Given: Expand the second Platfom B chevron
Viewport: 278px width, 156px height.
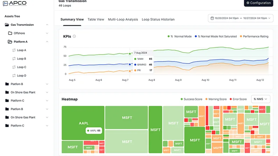Looking at the screenshot, I should [47, 109].
